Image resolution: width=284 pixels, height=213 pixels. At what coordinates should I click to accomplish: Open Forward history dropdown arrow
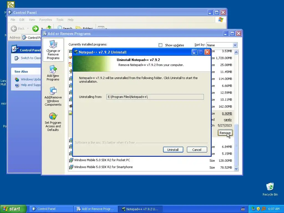[x=42, y=29]
